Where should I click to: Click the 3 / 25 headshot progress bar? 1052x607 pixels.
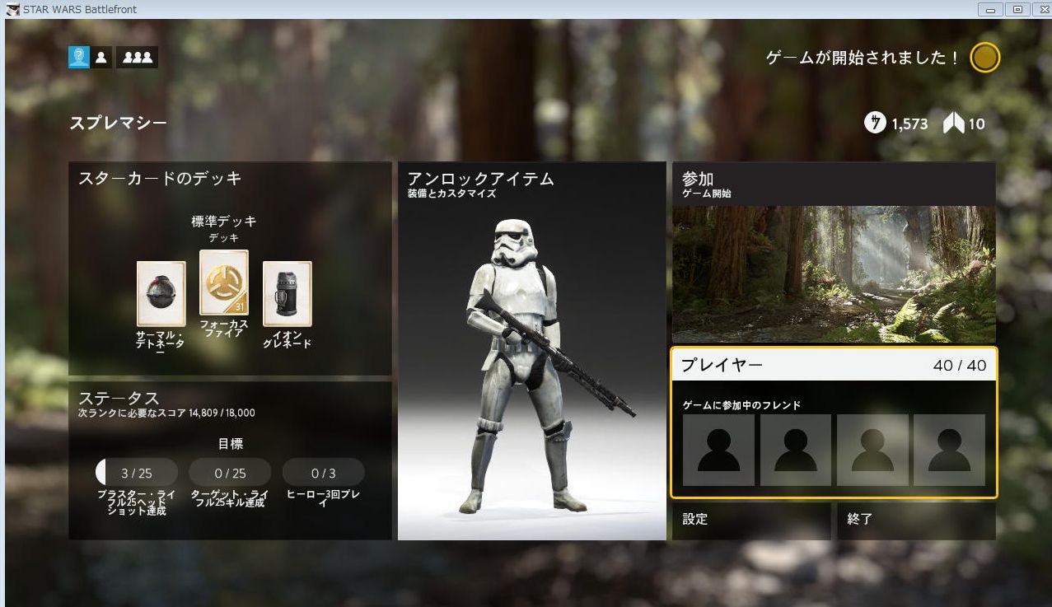pos(137,473)
